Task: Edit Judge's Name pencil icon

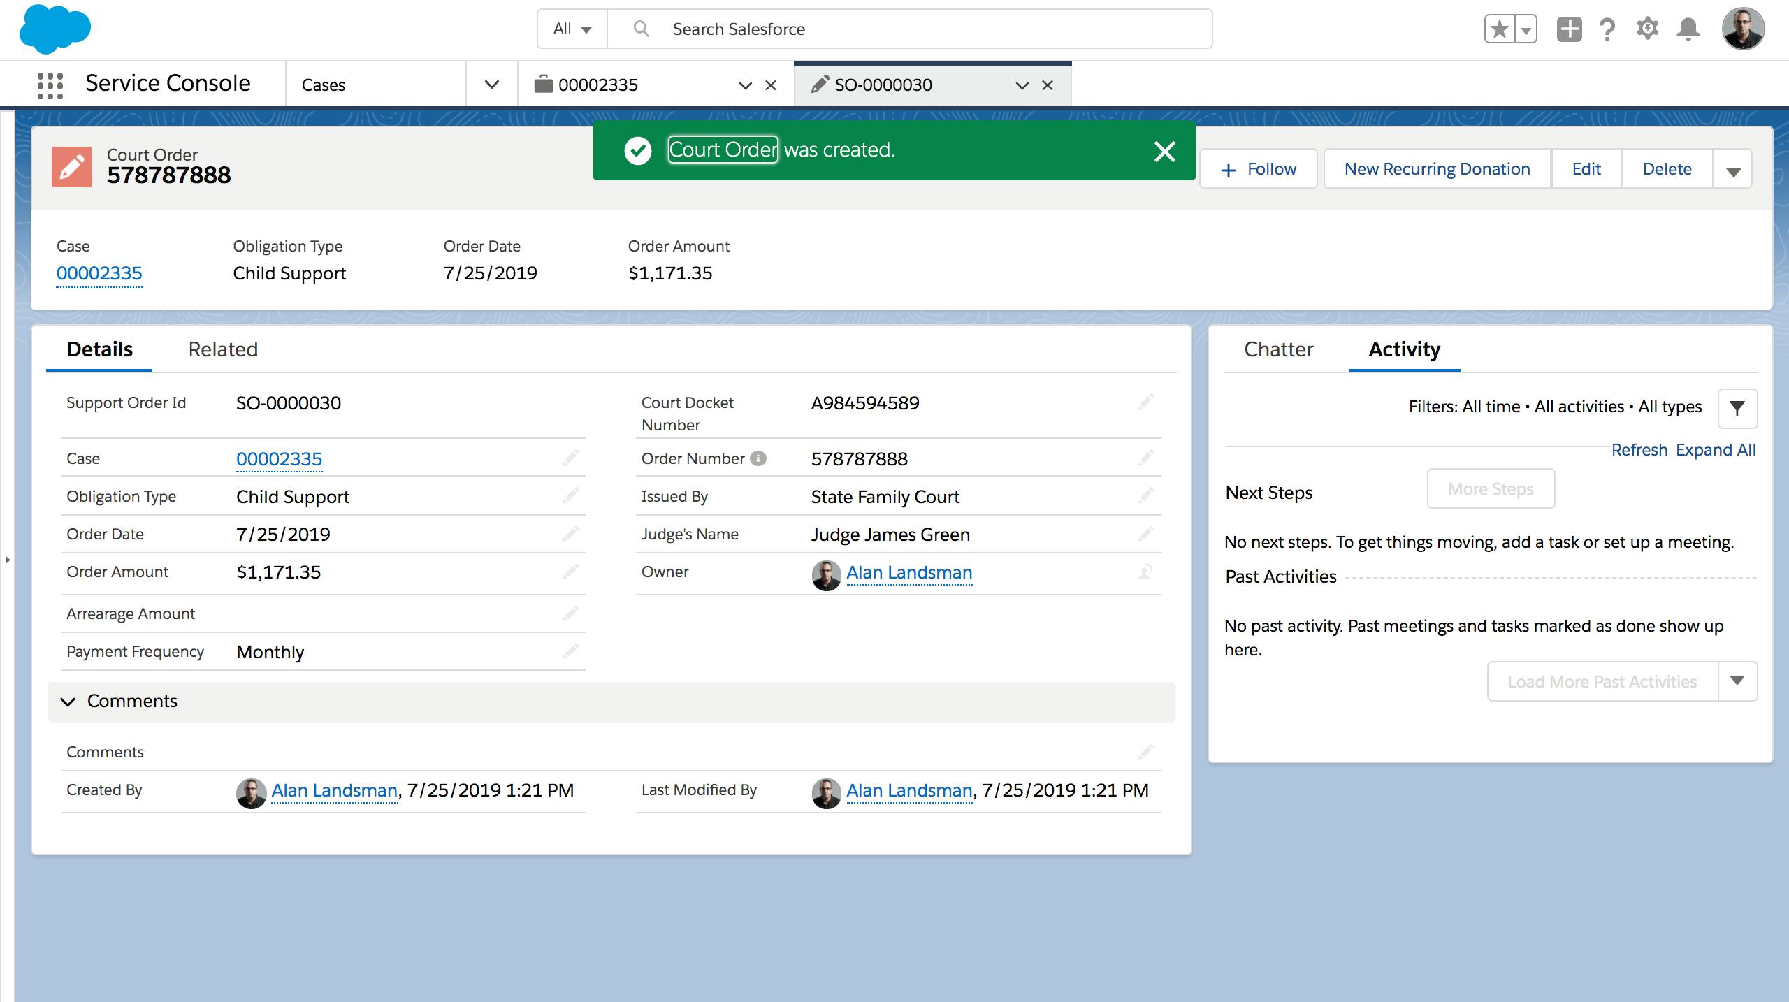Action: (1145, 533)
